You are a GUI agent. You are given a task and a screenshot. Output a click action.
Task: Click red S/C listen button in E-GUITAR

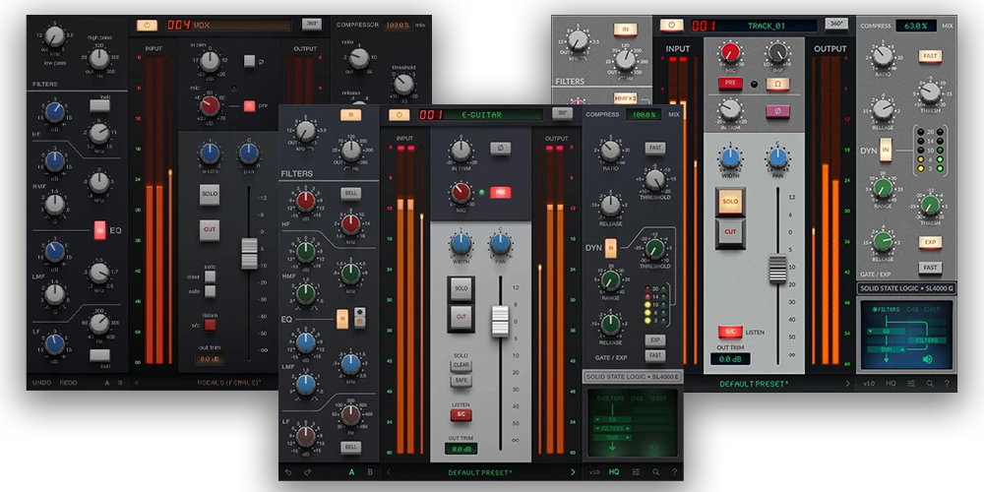click(x=461, y=415)
